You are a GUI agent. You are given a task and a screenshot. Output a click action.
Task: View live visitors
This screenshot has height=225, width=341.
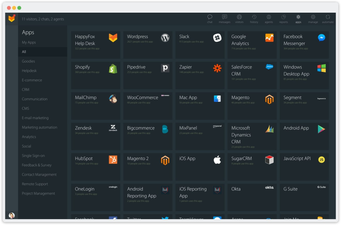(239, 18)
